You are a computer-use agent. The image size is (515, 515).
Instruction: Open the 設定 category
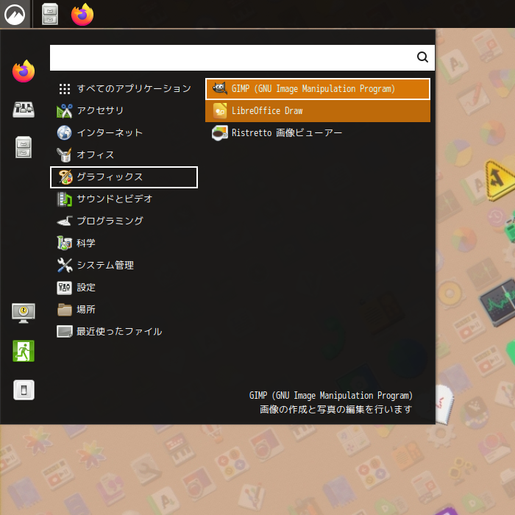(124, 288)
